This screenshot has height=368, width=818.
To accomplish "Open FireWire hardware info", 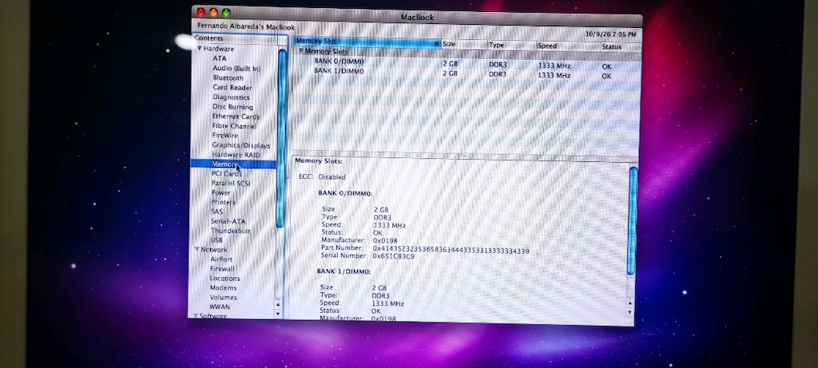I will [x=224, y=135].
